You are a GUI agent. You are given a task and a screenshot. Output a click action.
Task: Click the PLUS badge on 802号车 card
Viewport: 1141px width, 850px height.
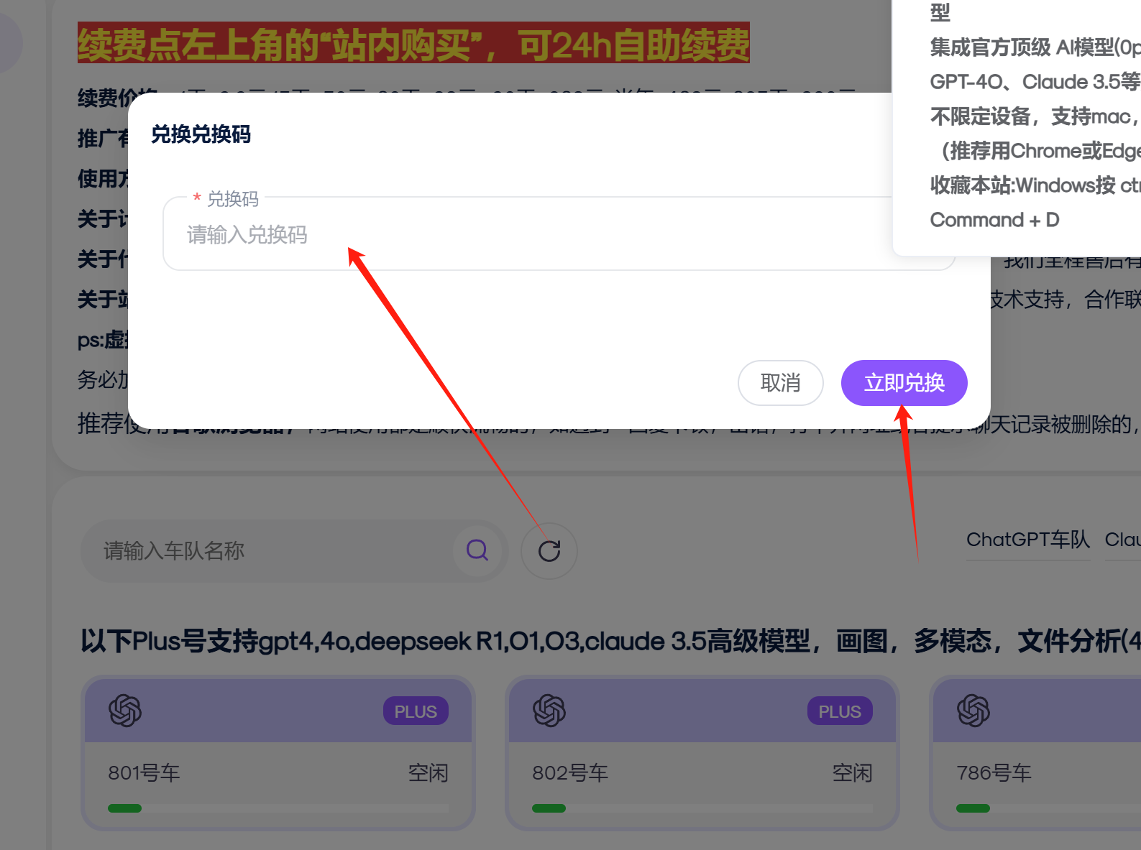point(840,711)
